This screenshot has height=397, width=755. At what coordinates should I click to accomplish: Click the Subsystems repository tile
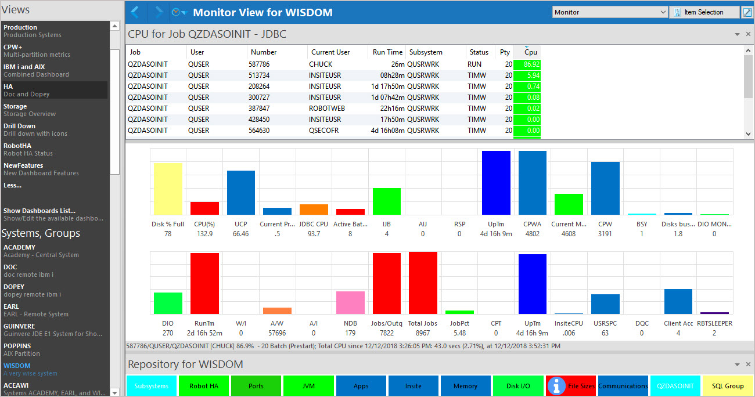(x=152, y=386)
